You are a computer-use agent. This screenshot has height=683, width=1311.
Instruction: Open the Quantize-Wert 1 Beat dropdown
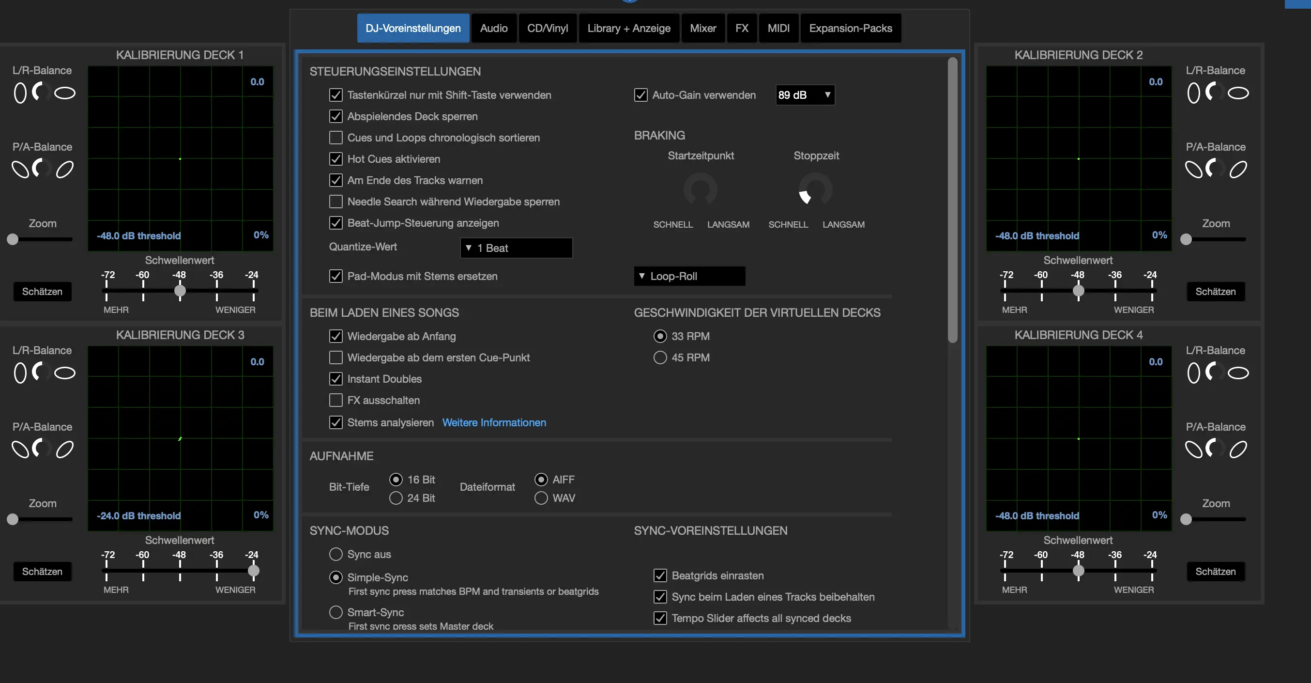[516, 248]
